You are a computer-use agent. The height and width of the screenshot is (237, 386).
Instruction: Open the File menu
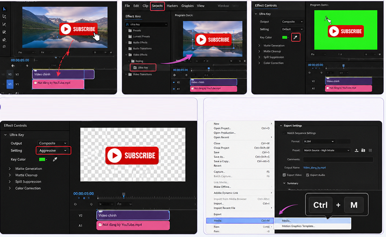click(127, 6)
